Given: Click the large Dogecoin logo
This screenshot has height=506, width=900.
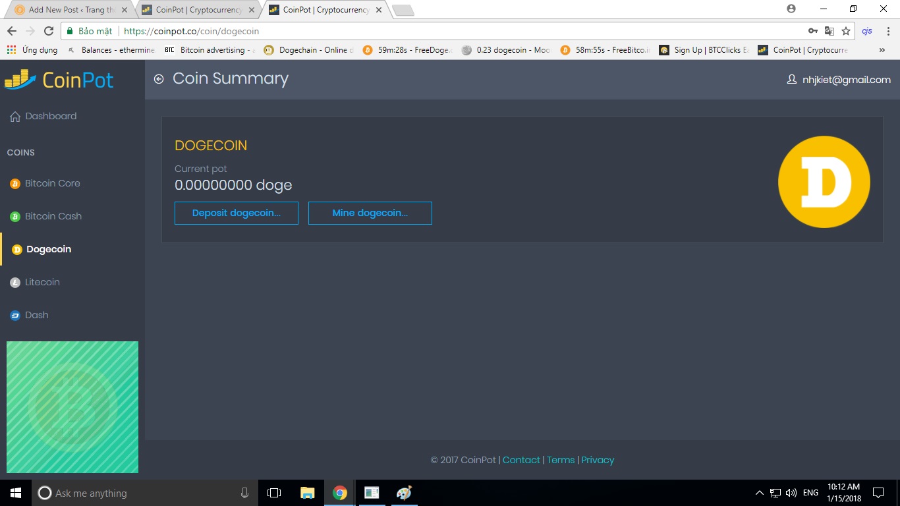Looking at the screenshot, I should (x=824, y=182).
